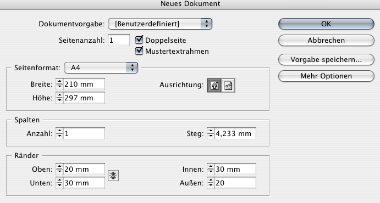The image size is (380, 203).
Task: Expand dialog with Mehr Optionen
Action: [x=326, y=76]
